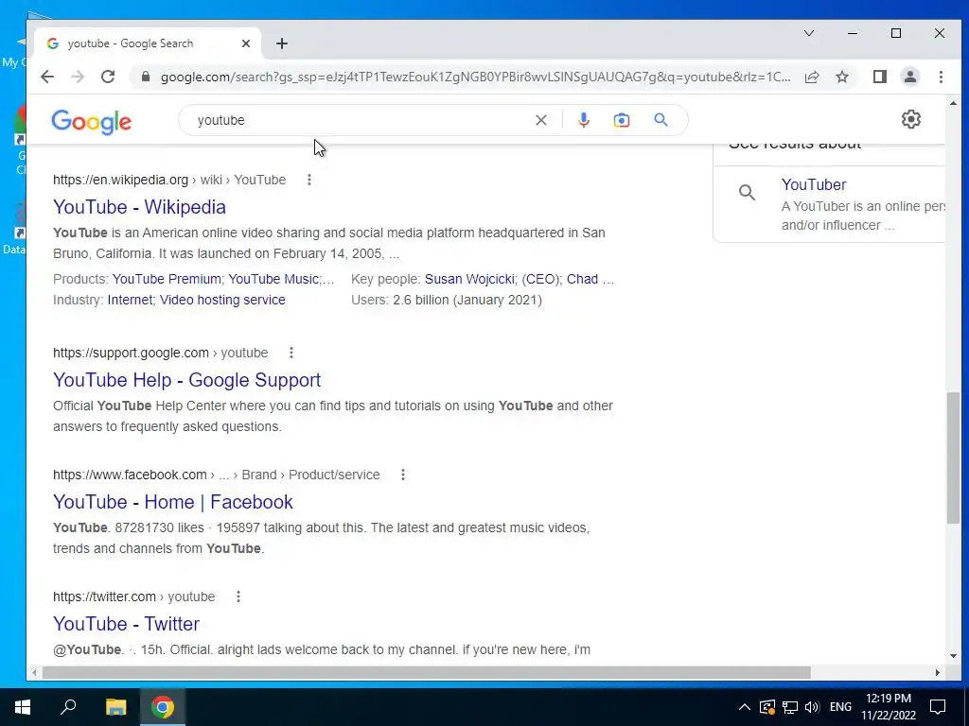Open File Explorer from taskbar
969x726 pixels.
coord(115,707)
